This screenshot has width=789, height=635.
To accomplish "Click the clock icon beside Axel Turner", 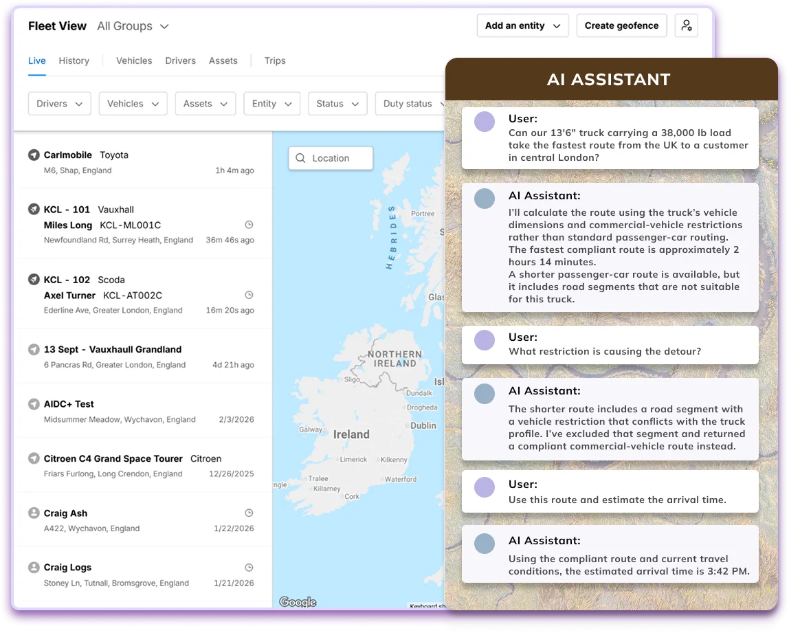I will click(x=249, y=295).
